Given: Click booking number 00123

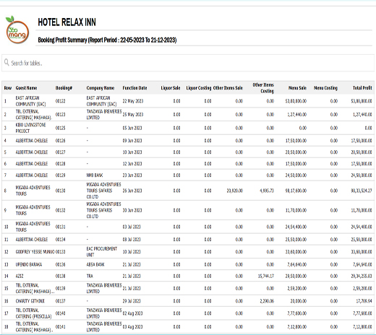Looking at the screenshot, I should pos(60,115).
